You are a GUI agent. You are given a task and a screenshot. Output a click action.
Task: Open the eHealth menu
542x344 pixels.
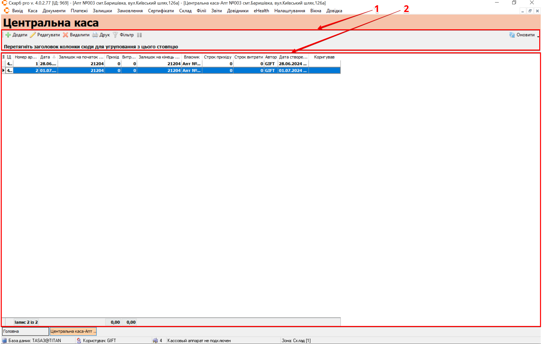click(x=261, y=11)
